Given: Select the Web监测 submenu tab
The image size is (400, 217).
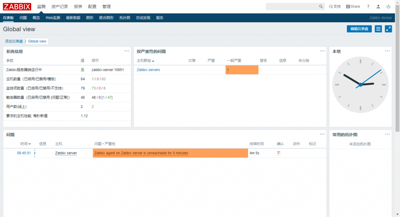Looking at the screenshot, I should 53,18.
